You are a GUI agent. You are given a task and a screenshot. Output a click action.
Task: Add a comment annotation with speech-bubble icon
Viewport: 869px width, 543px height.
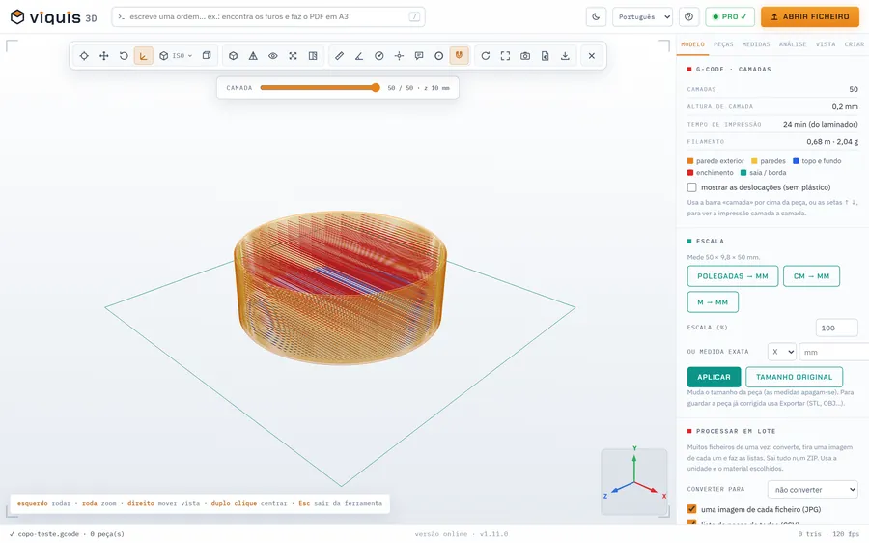(x=419, y=56)
